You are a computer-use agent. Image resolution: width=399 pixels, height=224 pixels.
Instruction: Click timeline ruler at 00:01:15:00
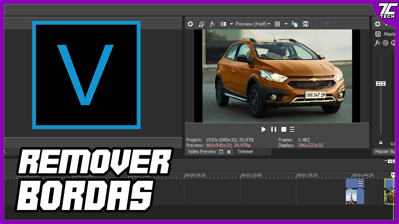pyautogui.click(x=251, y=175)
